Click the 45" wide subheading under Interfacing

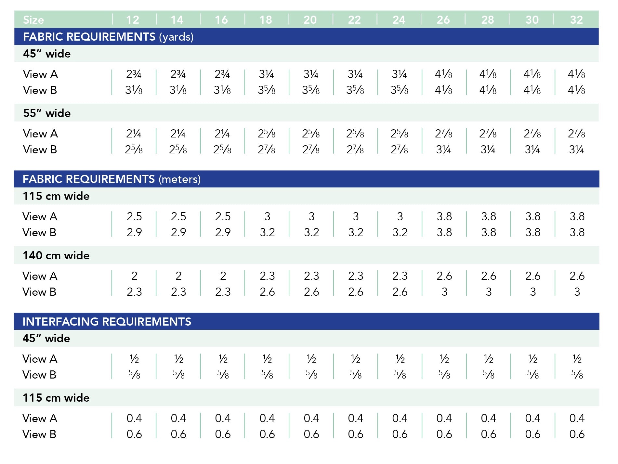(46, 338)
